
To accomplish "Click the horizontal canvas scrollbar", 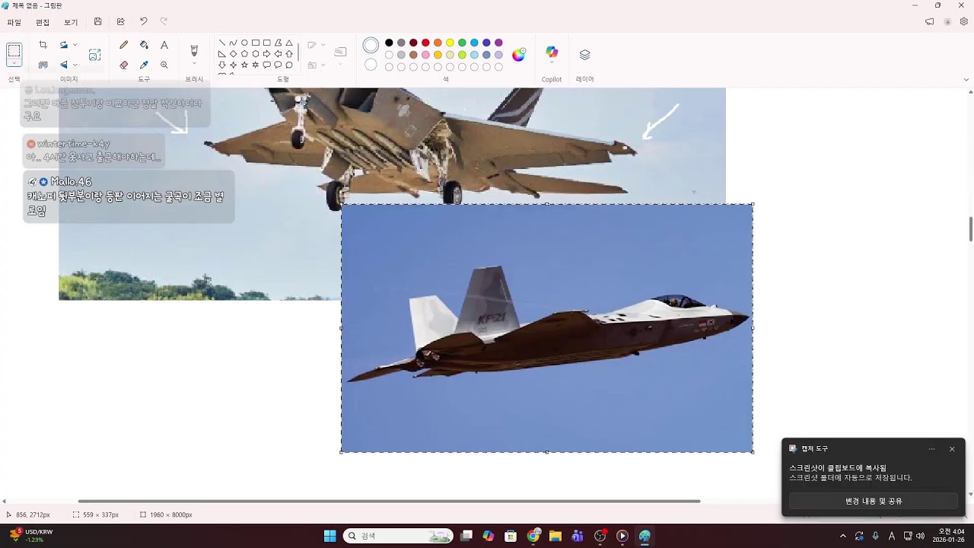I will (x=389, y=501).
